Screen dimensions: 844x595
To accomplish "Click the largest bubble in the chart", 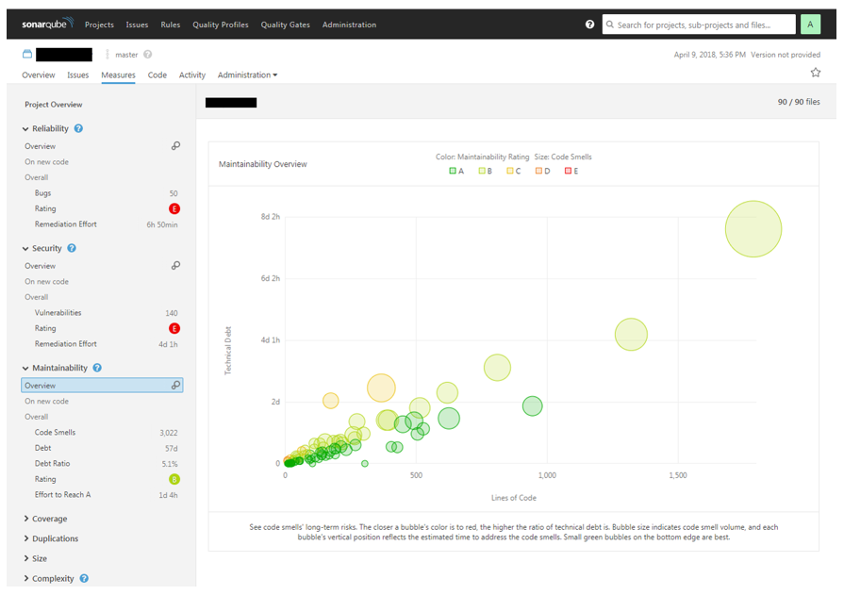I will (753, 229).
